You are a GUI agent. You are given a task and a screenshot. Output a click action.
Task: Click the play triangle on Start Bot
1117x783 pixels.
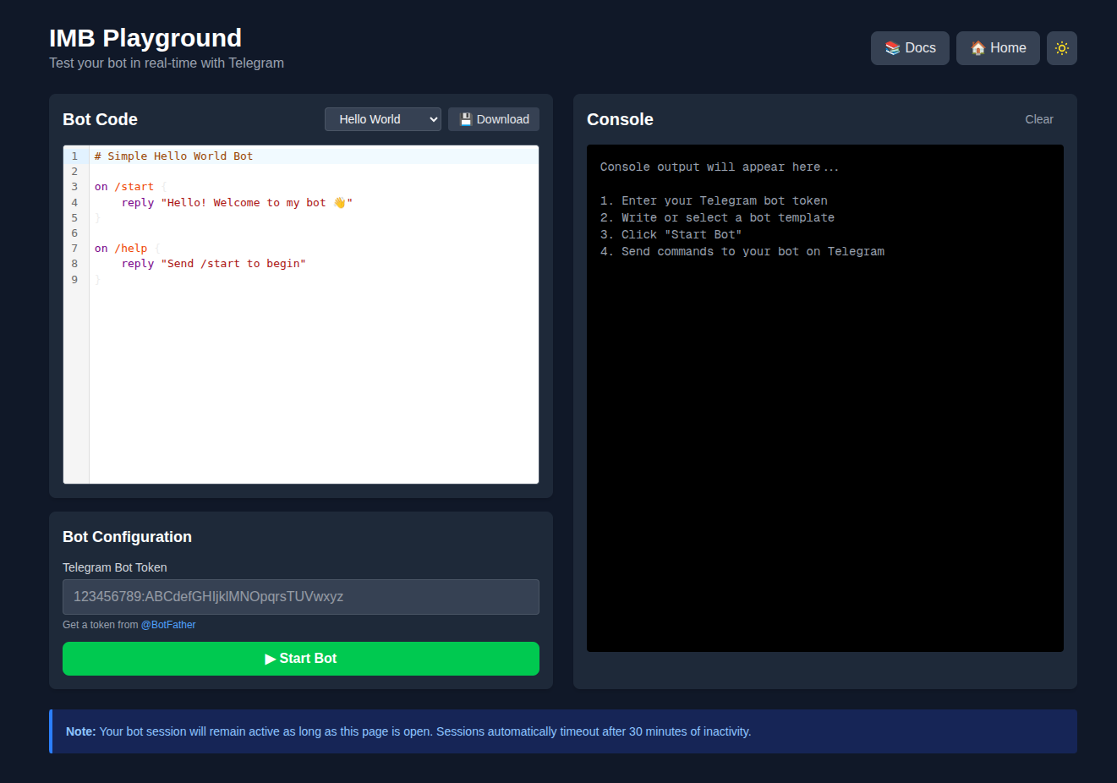(x=270, y=659)
